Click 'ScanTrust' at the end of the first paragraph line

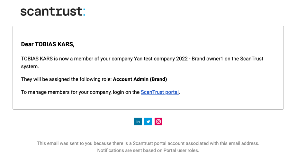[x=252, y=59]
